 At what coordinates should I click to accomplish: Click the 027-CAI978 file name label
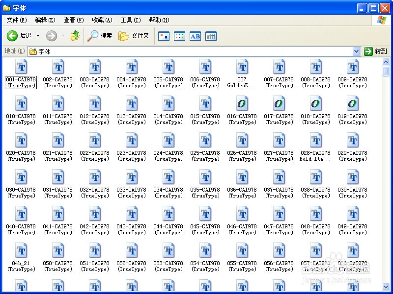279,156
